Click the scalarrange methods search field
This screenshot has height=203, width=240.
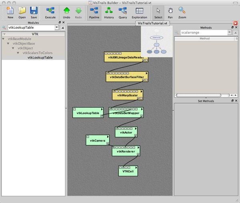point(204,32)
